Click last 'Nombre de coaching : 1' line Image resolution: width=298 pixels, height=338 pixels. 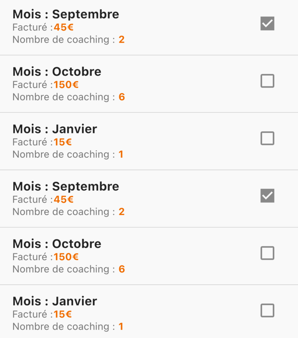(68, 327)
